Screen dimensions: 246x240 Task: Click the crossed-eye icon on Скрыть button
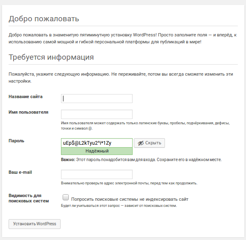141,143
